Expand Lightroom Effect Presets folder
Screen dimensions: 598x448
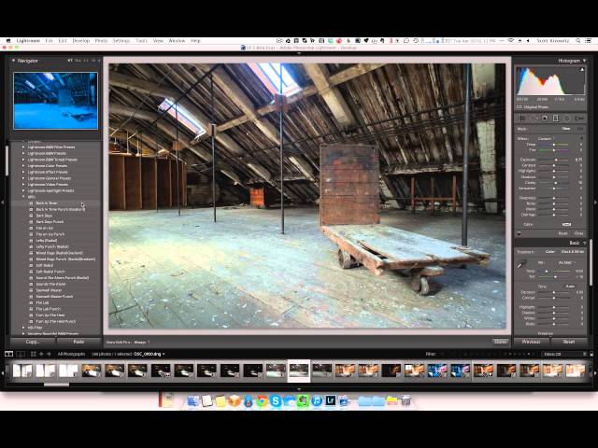[x=23, y=172]
